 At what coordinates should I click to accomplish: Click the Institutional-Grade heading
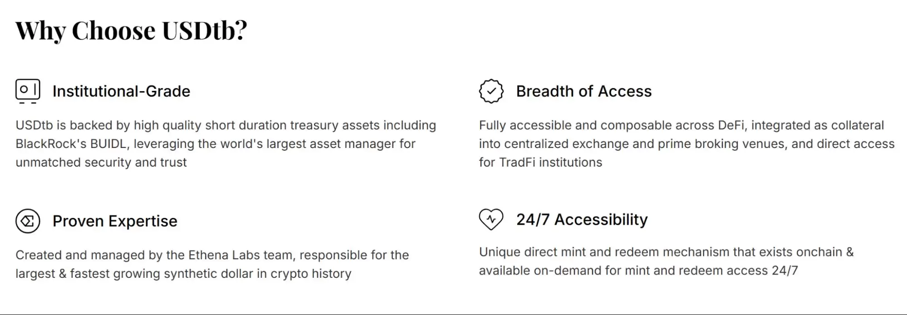tap(121, 91)
